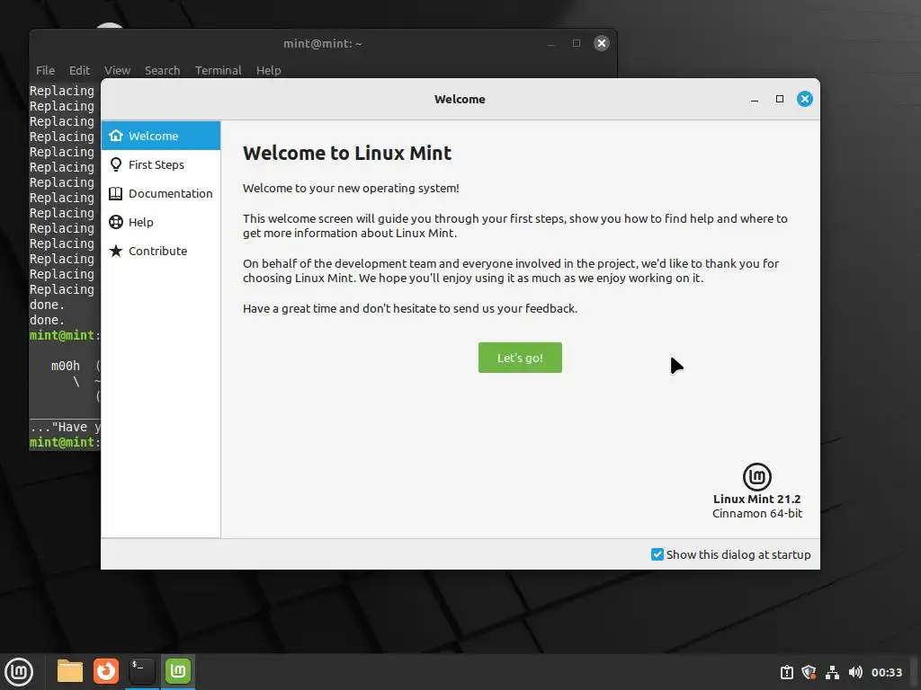This screenshot has height=690, width=921.
Task: Open the Linux Mint start menu
Action: click(19, 671)
